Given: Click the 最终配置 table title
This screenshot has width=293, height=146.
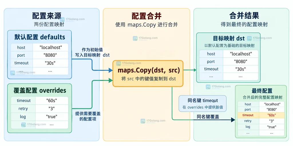Looking at the screenshot, I should click(x=262, y=91).
